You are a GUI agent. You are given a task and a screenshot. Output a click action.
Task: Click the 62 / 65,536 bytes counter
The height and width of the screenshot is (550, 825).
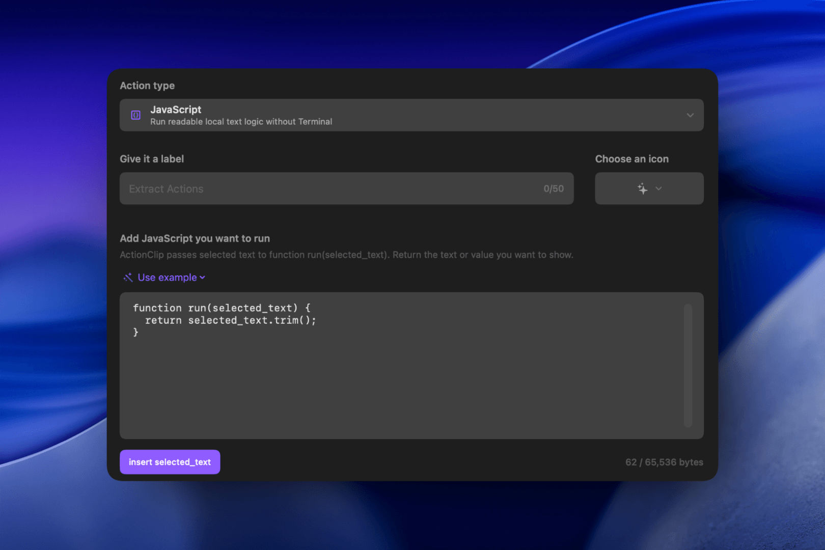[x=664, y=462]
